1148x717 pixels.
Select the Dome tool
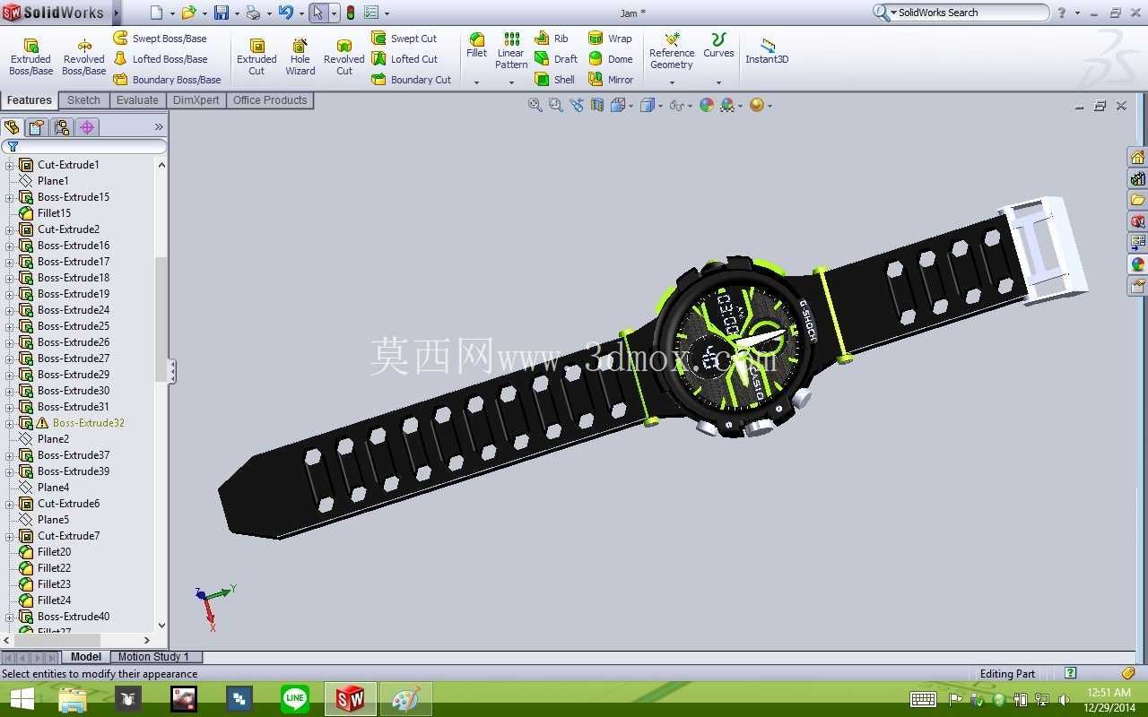pyautogui.click(x=611, y=59)
